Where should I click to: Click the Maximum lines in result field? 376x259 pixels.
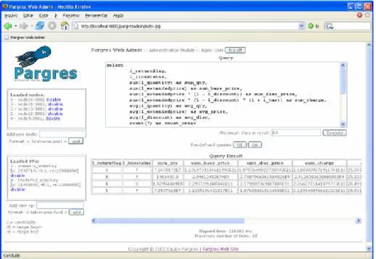point(296,133)
